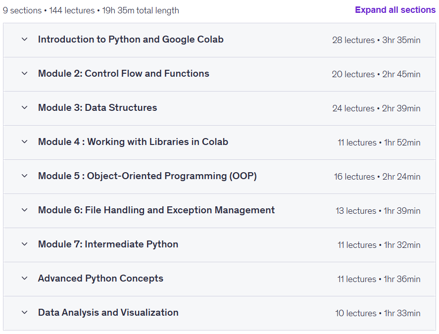Viewport: 439px width, 334px height.
Task: Click 11 lectures • 1hr 32min text
Action: (379, 245)
